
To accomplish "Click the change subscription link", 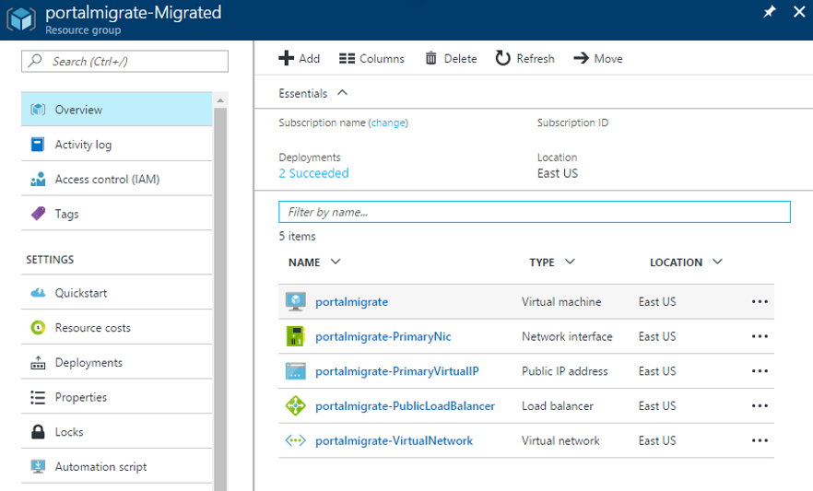I will 388,123.
